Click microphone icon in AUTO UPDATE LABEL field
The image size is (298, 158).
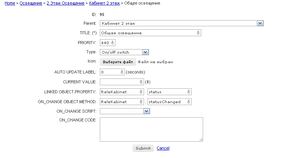point(122,72)
